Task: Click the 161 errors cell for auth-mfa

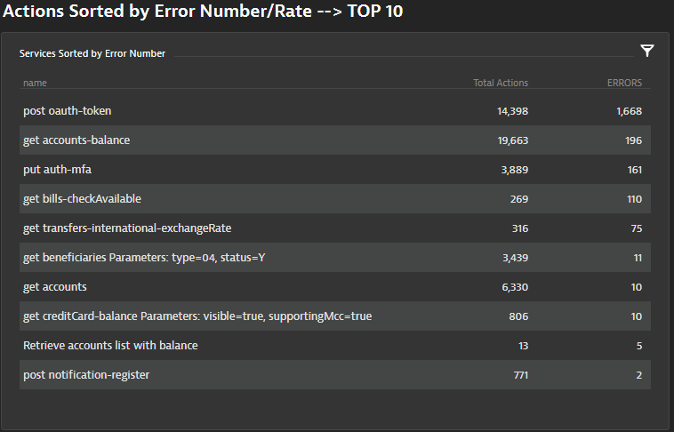Action: pyautogui.click(x=633, y=170)
